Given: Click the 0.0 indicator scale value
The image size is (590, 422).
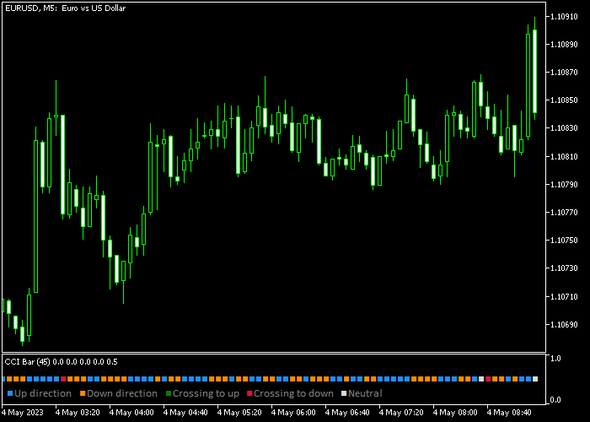Looking at the screenshot, I should tap(555, 400).
